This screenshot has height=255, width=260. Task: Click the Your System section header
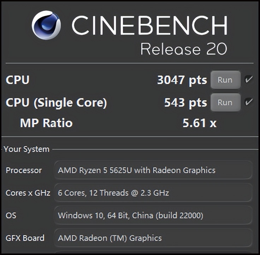27,149
